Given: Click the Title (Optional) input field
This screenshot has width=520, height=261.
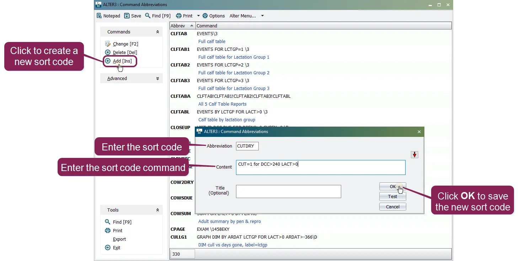Looking at the screenshot, I should point(288,191).
